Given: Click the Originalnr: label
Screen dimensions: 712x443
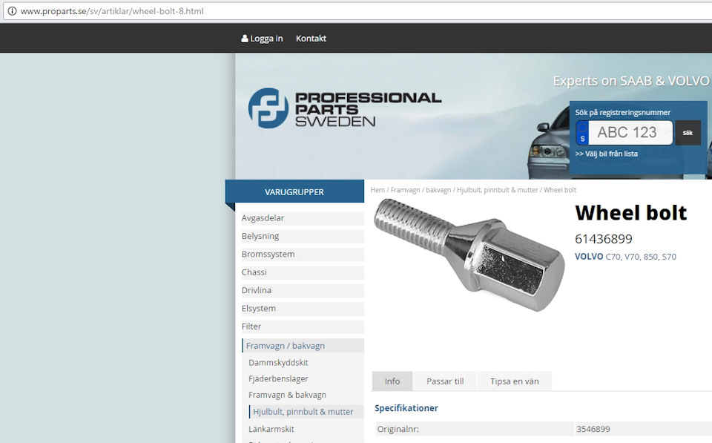Looking at the screenshot, I should [398, 429].
